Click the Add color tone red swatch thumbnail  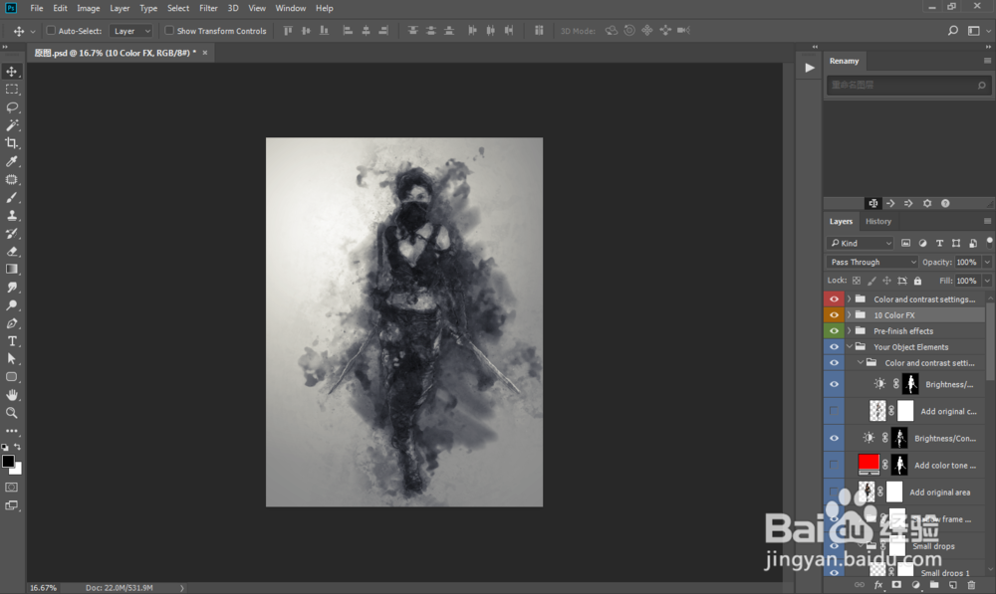pos(868,464)
